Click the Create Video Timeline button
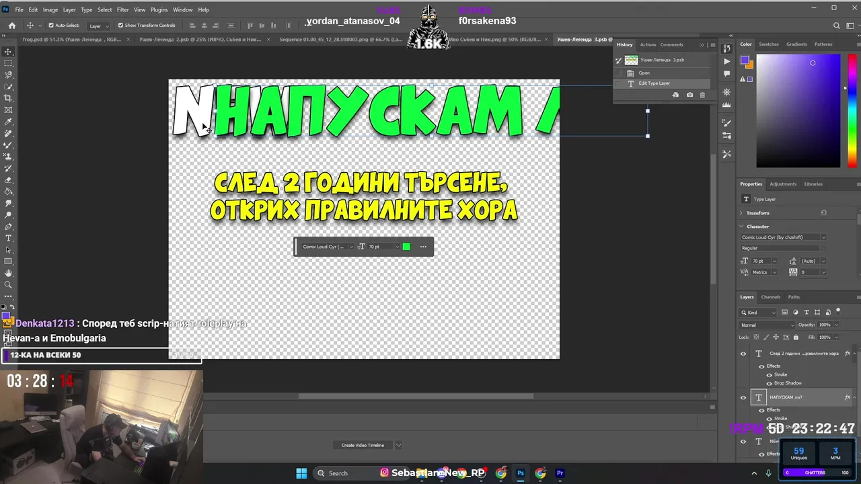This screenshot has width=861, height=484. tap(363, 445)
